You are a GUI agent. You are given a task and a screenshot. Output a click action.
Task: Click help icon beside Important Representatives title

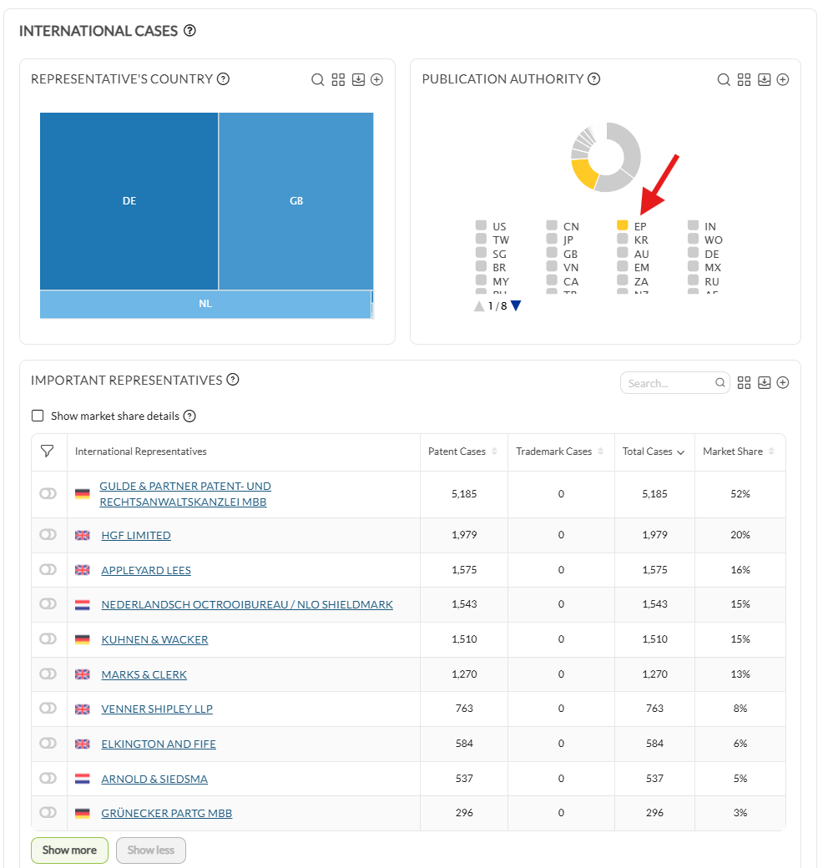[x=233, y=380]
